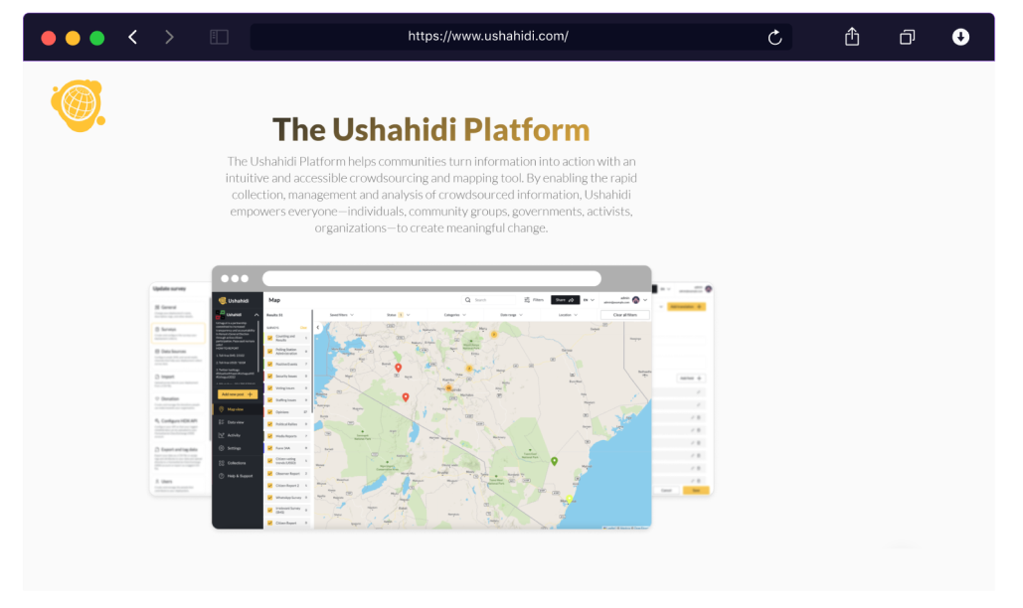Expand the Date range filter dropdown
This screenshot has width=1023, height=608.
(511, 315)
